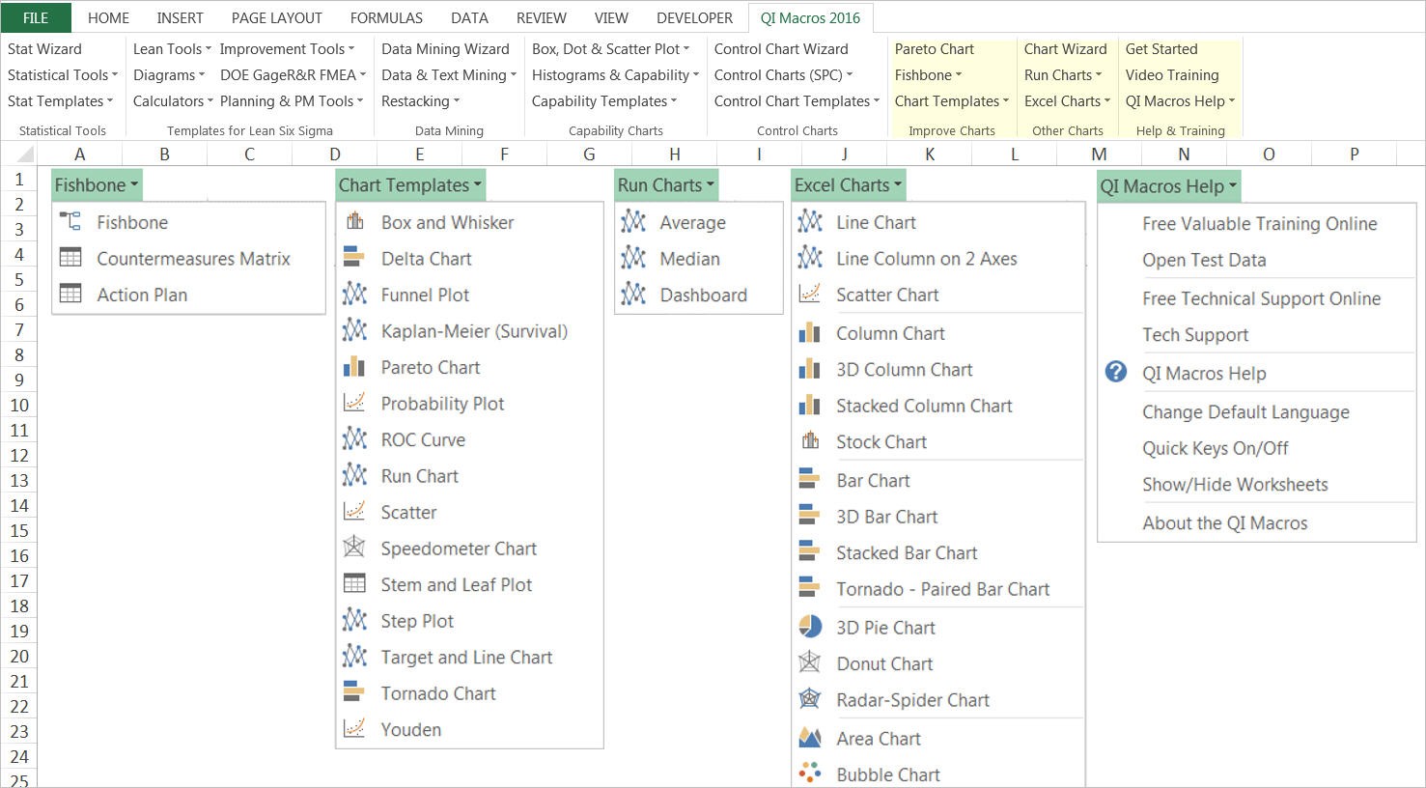The height and width of the screenshot is (788, 1426).
Task: Open the FILE tab
Action: [36, 17]
